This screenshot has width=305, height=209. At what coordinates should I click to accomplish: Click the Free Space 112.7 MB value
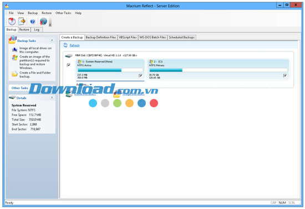(35, 115)
